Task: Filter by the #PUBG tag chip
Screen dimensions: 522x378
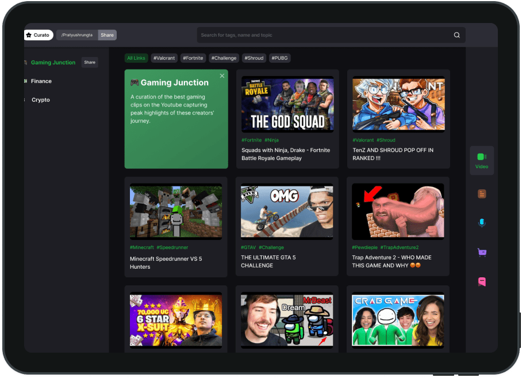Action: pos(279,58)
